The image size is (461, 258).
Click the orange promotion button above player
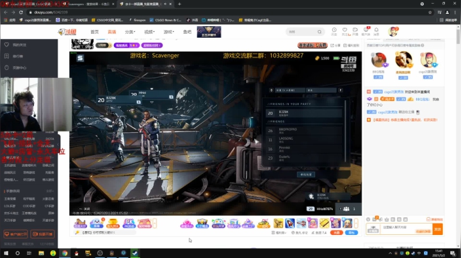point(312,45)
